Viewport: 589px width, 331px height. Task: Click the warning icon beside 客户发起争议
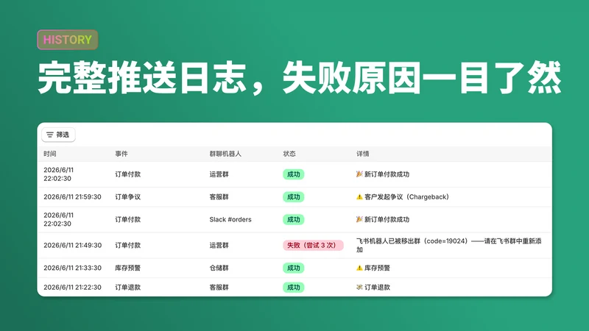359,196
